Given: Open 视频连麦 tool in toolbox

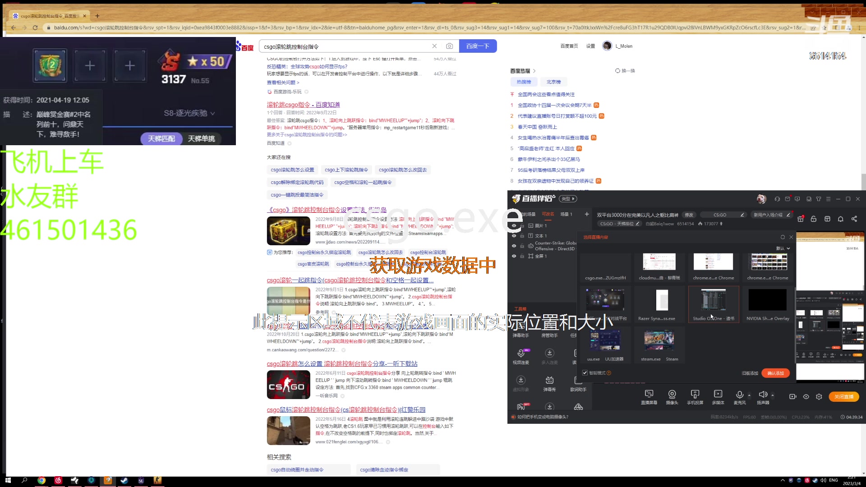Looking at the screenshot, I should click(521, 356).
